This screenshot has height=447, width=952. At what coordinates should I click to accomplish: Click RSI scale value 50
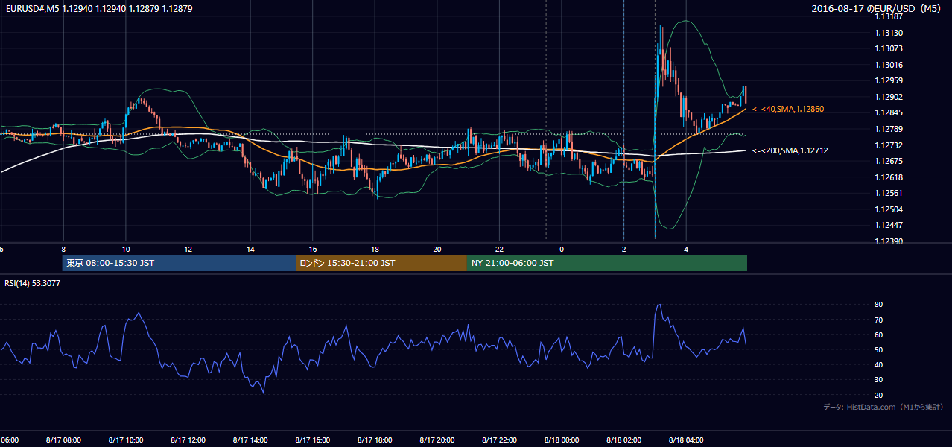[x=878, y=349]
